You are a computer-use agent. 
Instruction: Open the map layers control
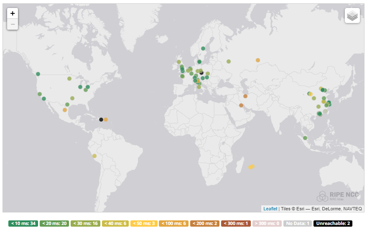pos(352,15)
